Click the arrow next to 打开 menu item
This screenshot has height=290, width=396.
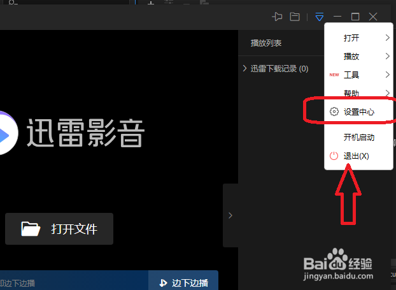click(388, 38)
